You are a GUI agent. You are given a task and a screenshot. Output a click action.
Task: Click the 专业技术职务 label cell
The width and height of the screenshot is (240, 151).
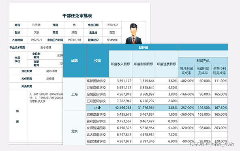(x=18, y=47)
